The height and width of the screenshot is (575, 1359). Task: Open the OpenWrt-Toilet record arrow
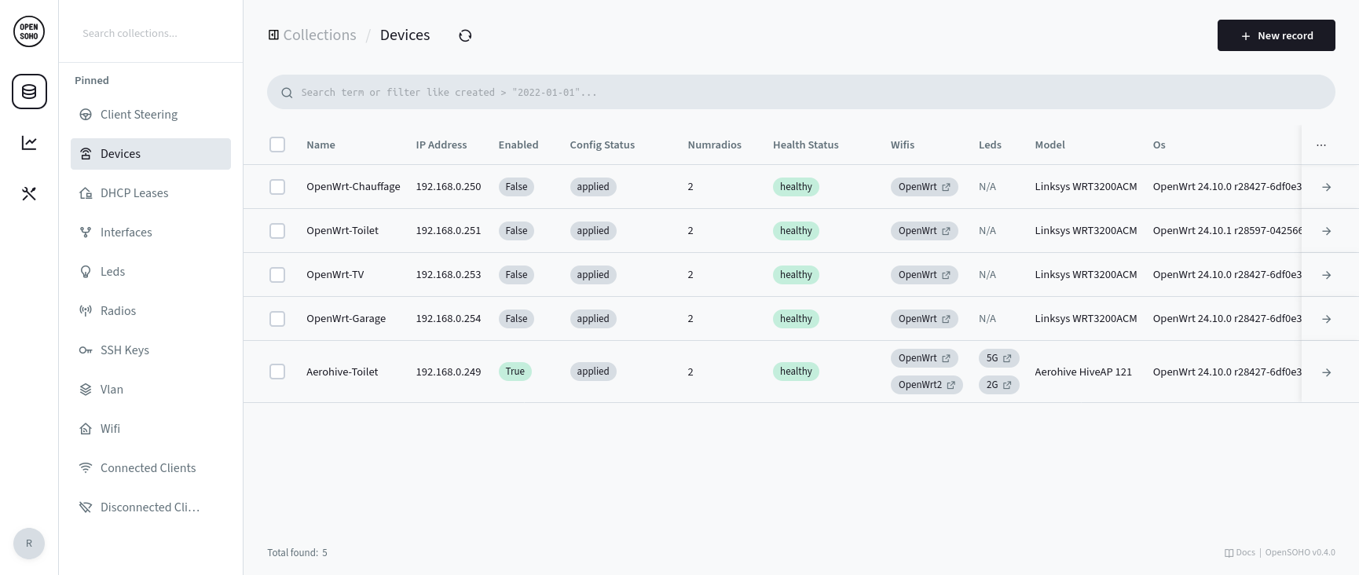coord(1326,231)
